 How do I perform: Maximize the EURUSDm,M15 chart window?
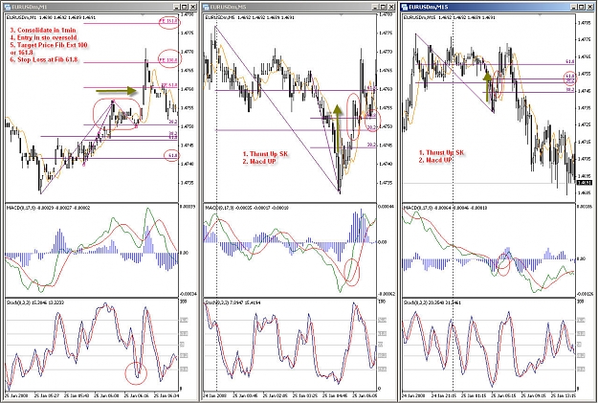coord(581,7)
